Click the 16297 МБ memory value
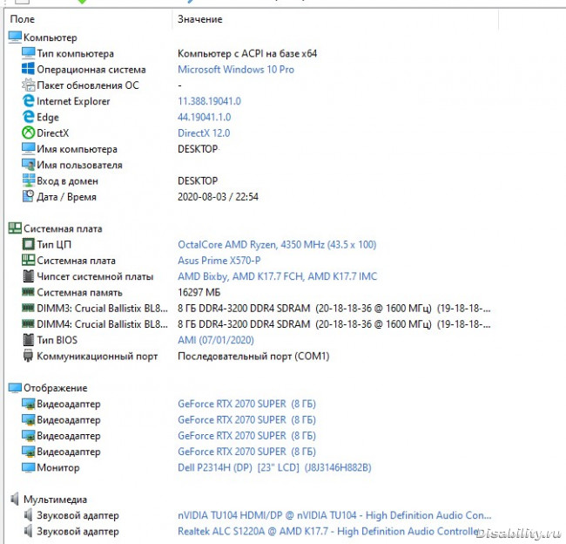 coord(199,292)
